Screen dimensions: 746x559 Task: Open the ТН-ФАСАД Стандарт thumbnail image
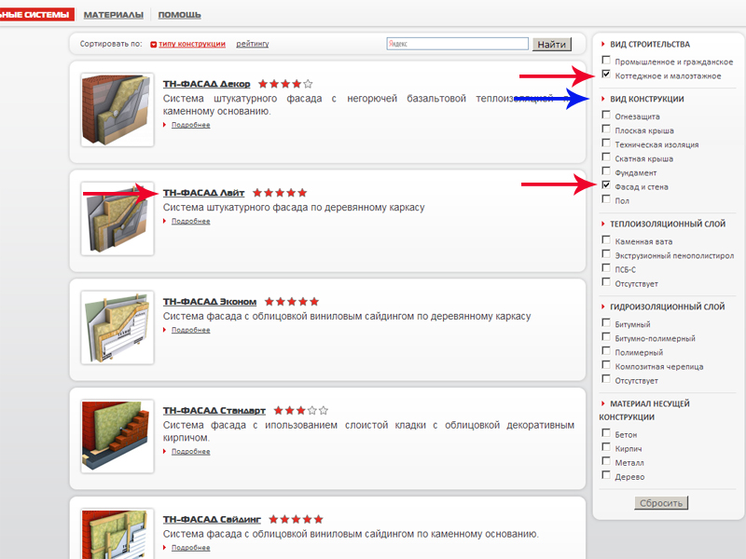tap(117, 436)
